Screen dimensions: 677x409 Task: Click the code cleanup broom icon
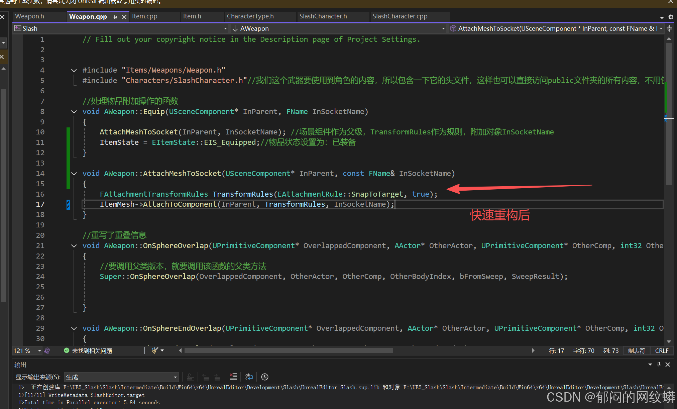point(155,350)
